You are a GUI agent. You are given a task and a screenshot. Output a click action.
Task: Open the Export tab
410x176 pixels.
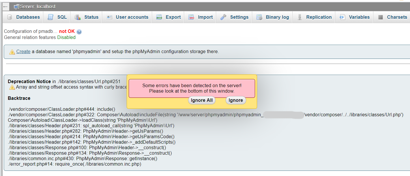coord(169,17)
